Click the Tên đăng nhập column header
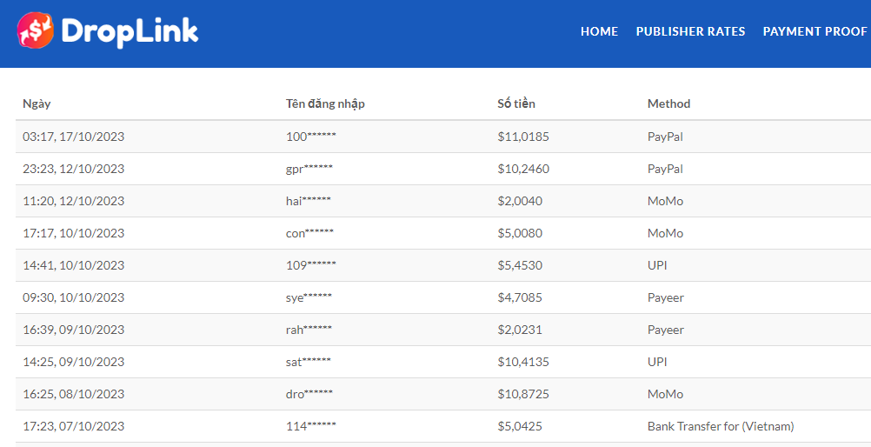 point(325,103)
